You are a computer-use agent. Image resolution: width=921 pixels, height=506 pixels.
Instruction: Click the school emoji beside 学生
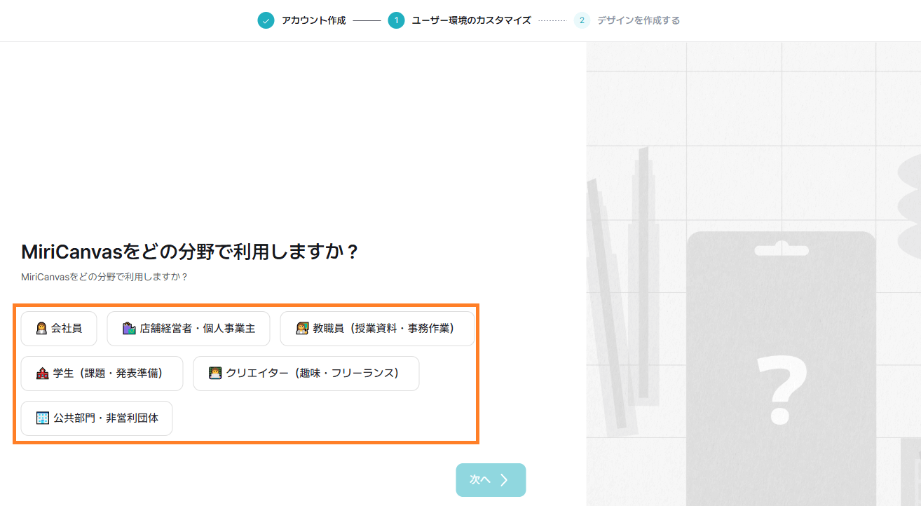[43, 374]
